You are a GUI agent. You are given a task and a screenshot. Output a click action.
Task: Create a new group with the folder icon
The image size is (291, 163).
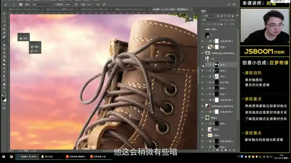(x=226, y=150)
